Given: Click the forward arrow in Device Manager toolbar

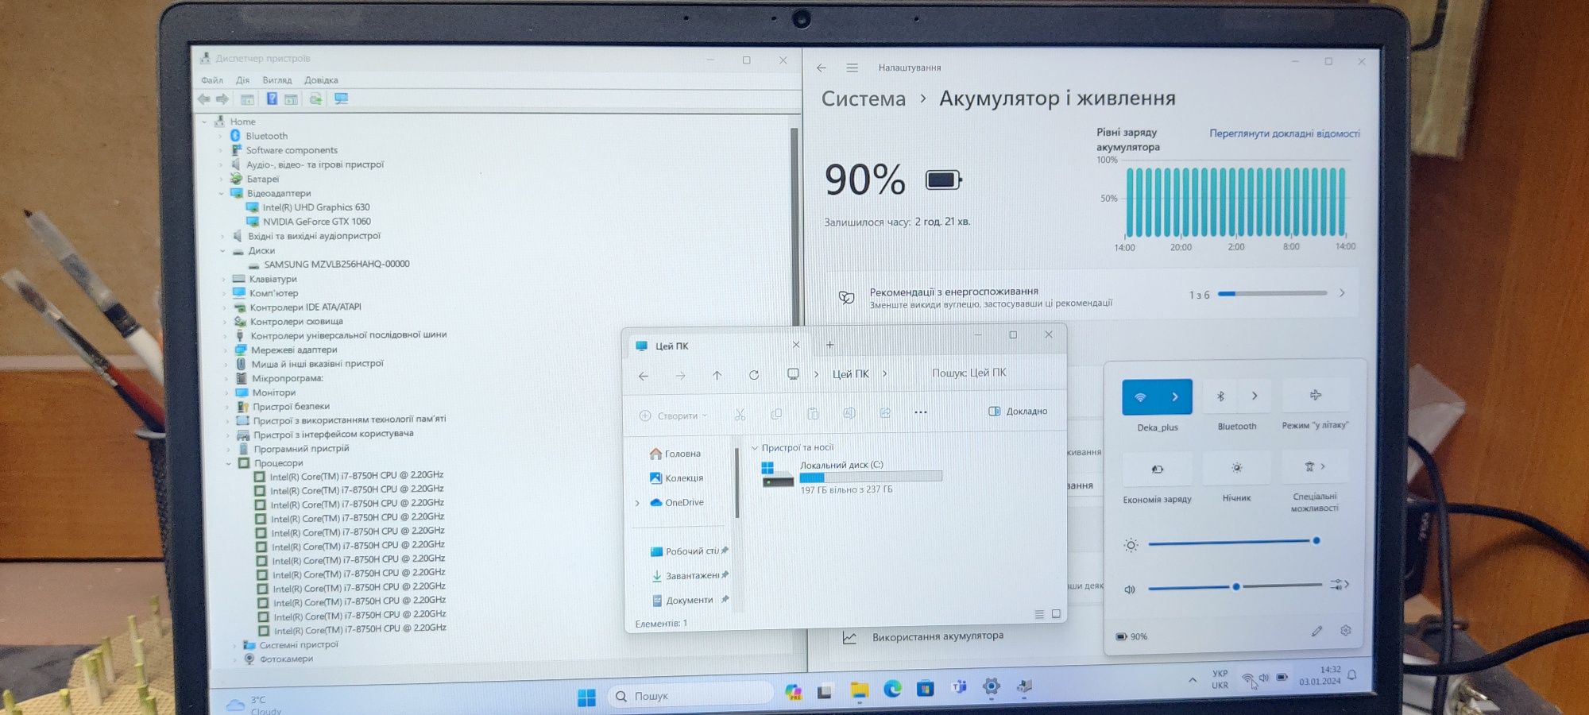Looking at the screenshot, I should [x=222, y=99].
